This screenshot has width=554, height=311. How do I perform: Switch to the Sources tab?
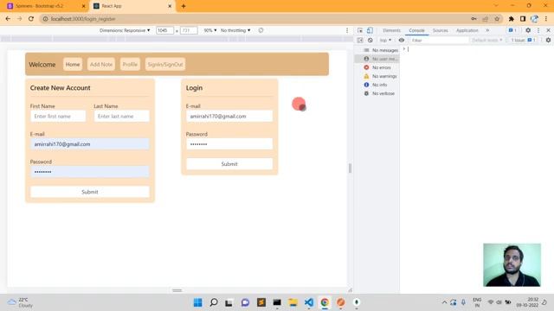[x=441, y=30]
